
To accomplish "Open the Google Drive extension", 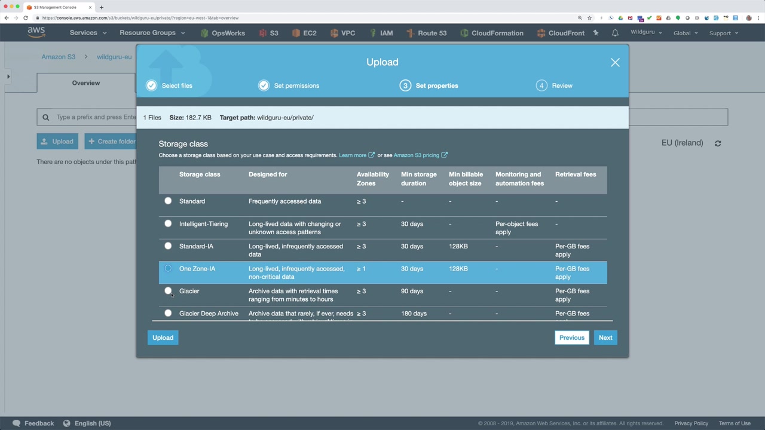I will point(620,18).
